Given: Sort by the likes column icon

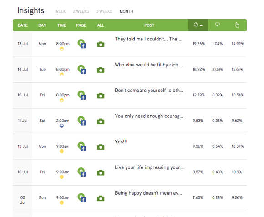Looking at the screenshot, I should pos(196,25).
